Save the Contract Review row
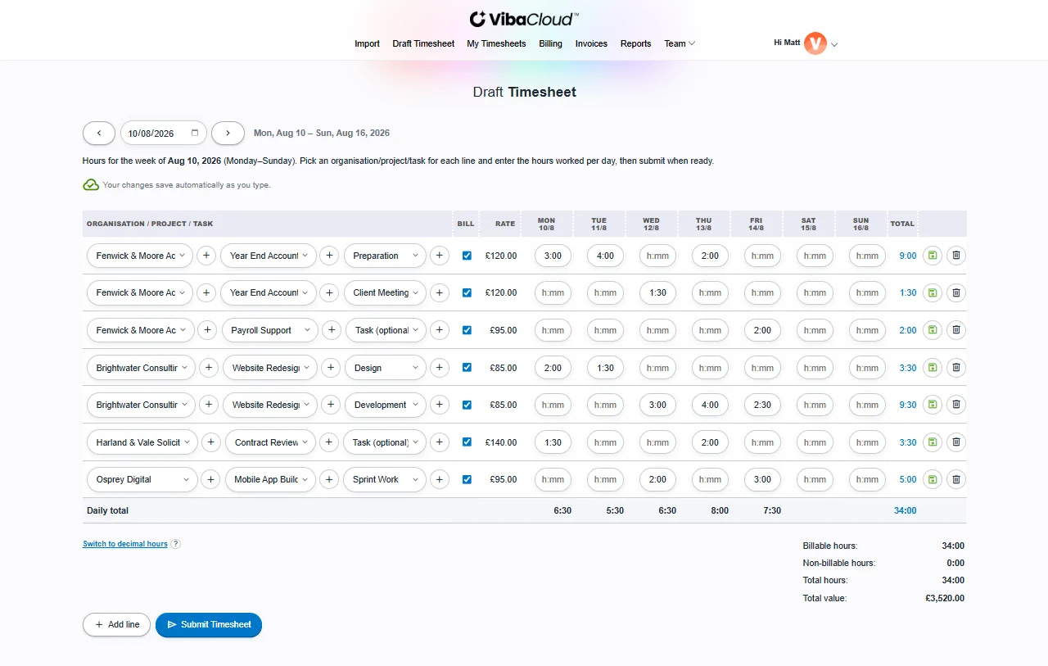The image size is (1048, 666). (x=932, y=442)
